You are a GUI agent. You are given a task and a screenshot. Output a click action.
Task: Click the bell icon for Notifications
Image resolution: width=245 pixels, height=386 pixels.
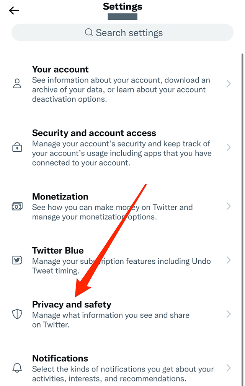point(17,368)
